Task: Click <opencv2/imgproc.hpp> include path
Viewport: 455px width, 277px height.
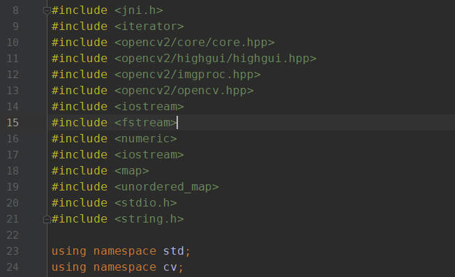Action: click(x=187, y=75)
